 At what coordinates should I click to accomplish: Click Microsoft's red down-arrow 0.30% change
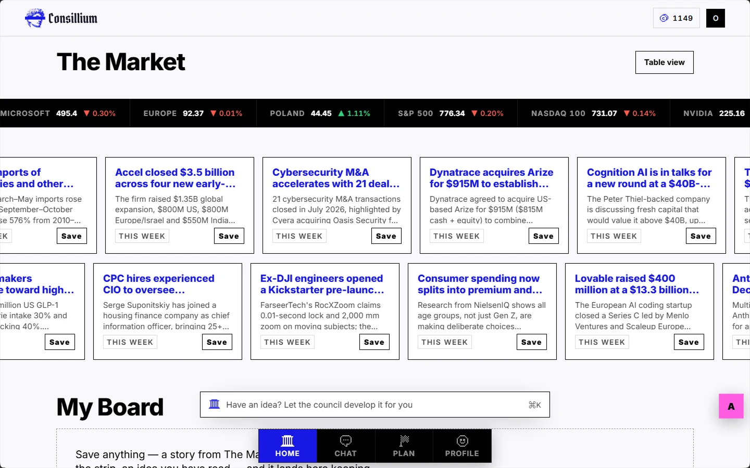coord(99,113)
